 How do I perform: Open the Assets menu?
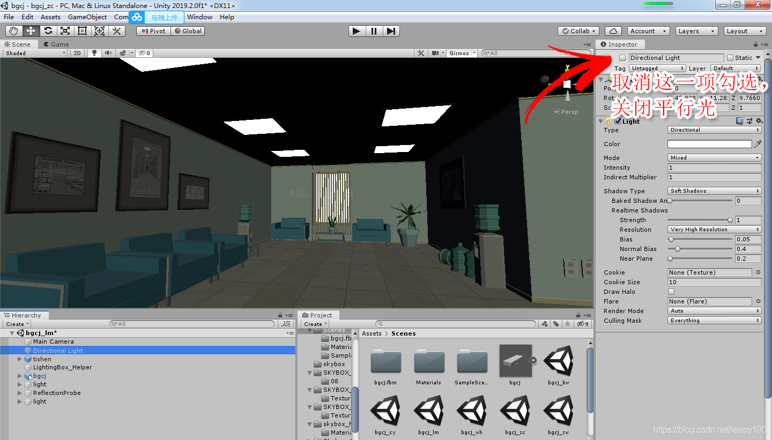click(50, 17)
